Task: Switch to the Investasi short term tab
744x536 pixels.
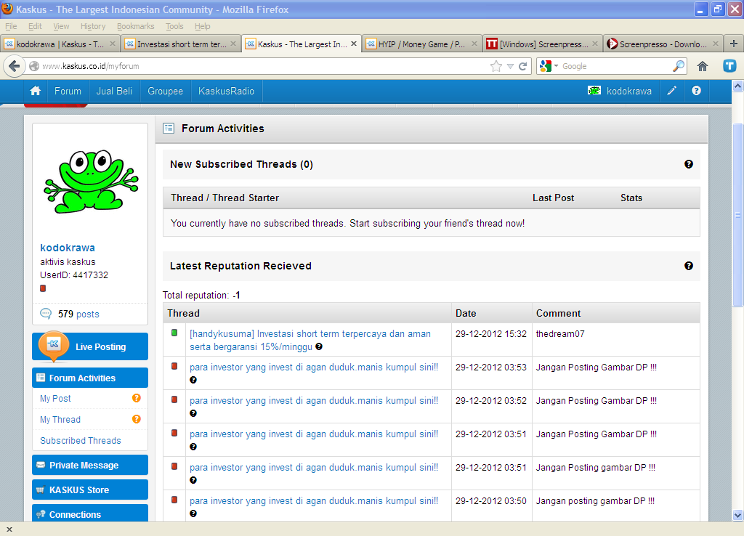Action: [x=181, y=44]
